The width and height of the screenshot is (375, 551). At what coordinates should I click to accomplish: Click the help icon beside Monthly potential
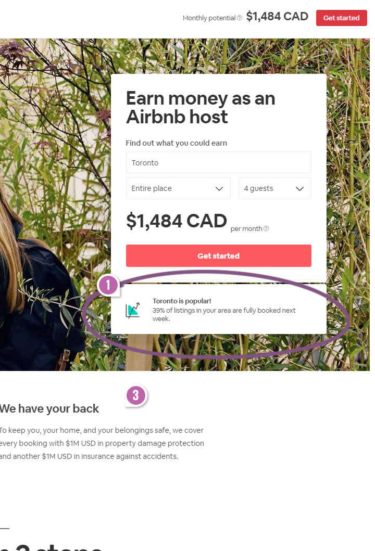(x=240, y=18)
